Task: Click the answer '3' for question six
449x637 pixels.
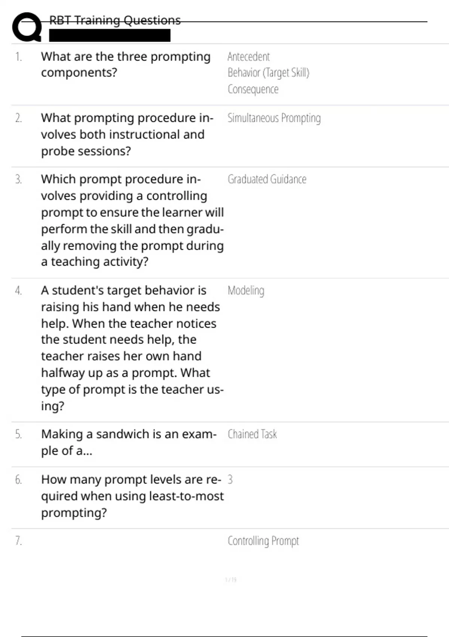Action: [230, 480]
